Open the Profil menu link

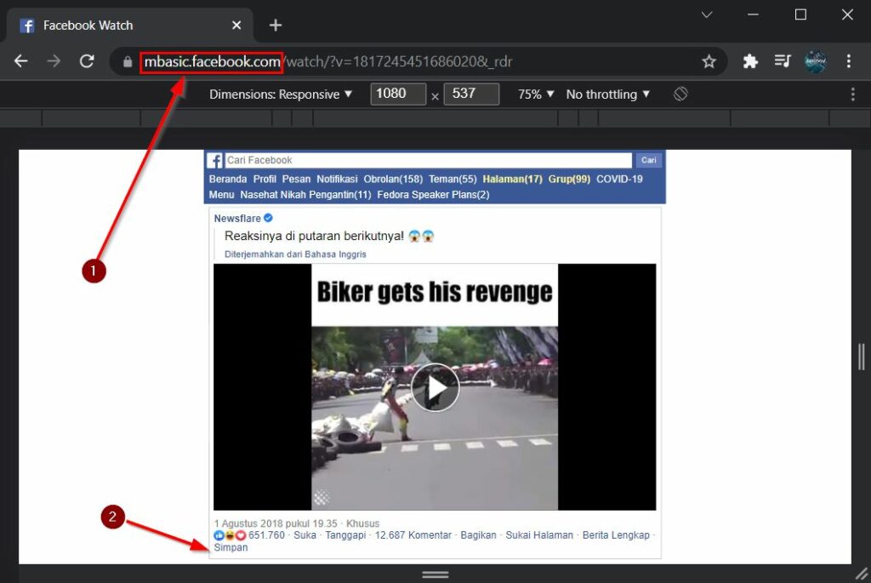(265, 179)
